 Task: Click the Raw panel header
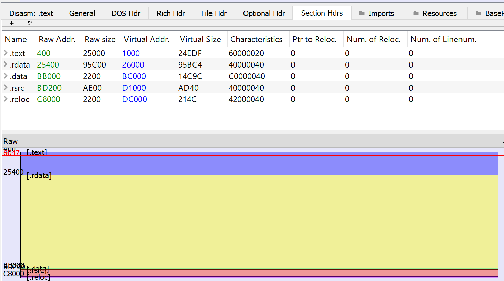click(x=253, y=141)
